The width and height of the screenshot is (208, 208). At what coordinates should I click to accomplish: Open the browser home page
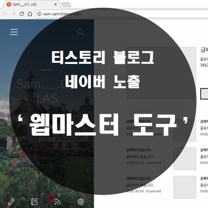[x=30, y=14]
